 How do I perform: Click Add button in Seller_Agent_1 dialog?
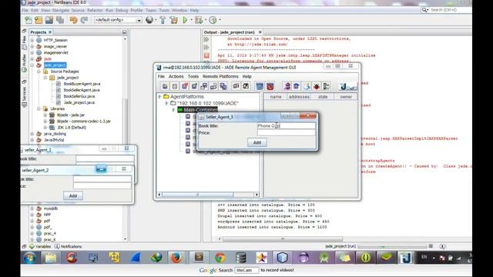(x=257, y=142)
